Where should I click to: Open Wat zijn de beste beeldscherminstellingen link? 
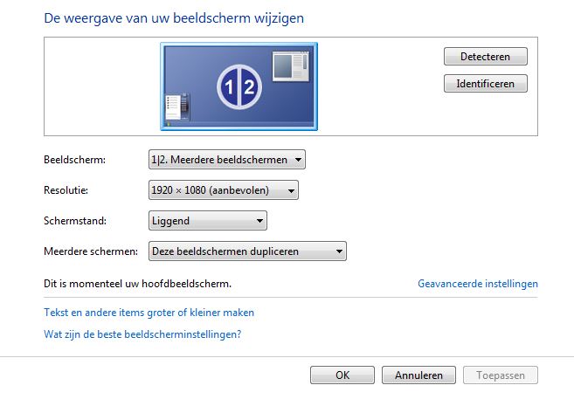tap(142, 334)
